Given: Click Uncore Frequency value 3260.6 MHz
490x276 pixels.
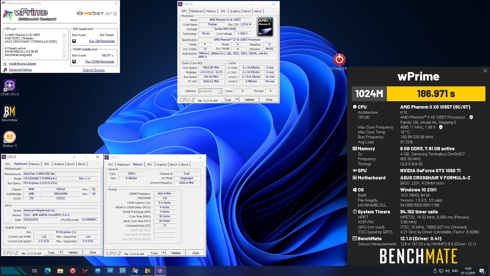Looking at the screenshot, I should coord(187,183).
